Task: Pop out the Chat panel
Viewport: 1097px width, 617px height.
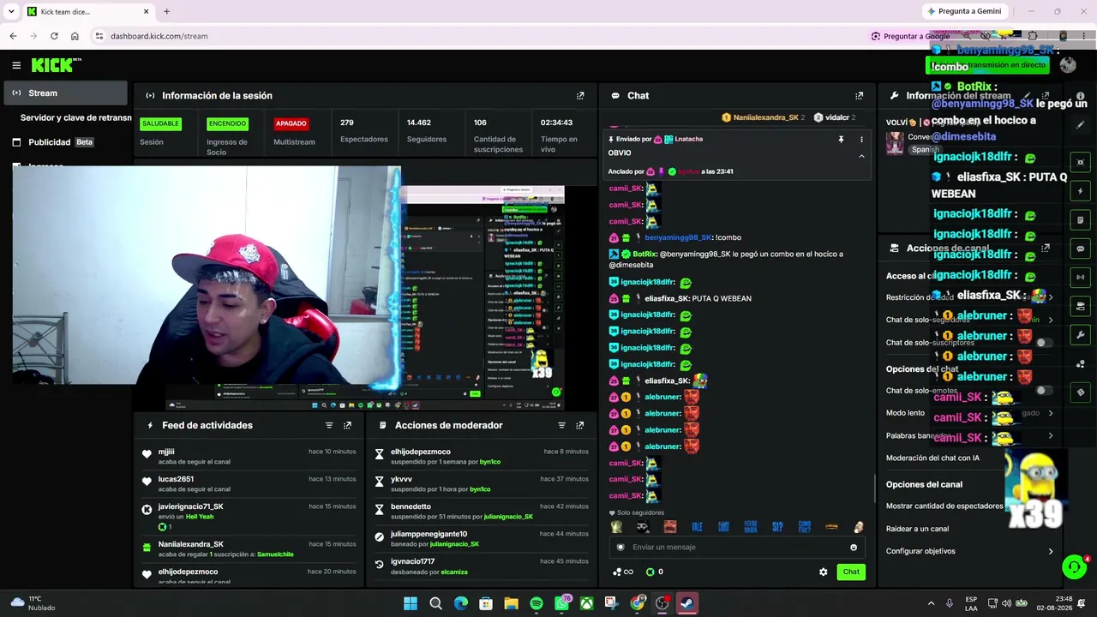Action: [x=859, y=96]
